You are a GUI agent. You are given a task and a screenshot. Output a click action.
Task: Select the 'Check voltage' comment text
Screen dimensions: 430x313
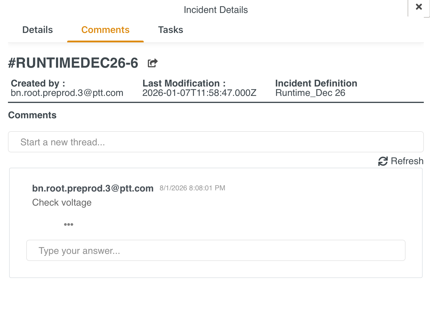[x=62, y=203]
